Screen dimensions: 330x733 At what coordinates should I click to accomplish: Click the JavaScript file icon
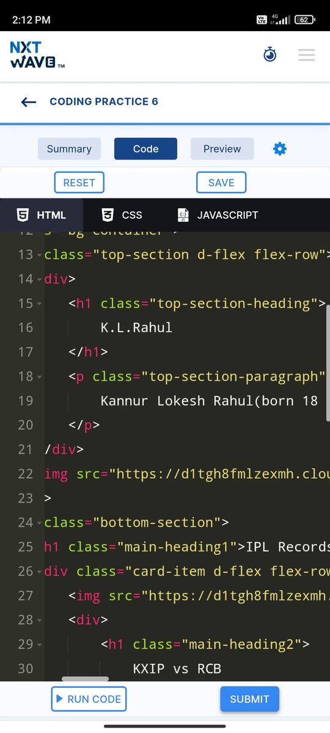pyautogui.click(x=183, y=215)
